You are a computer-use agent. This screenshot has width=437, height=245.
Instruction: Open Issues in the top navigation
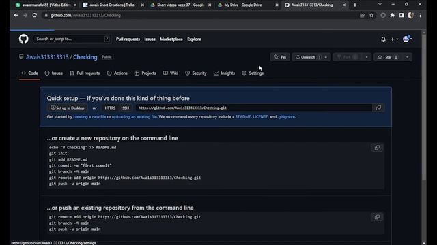pos(150,39)
